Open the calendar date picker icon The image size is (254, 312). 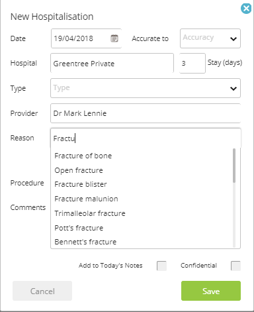coord(114,38)
